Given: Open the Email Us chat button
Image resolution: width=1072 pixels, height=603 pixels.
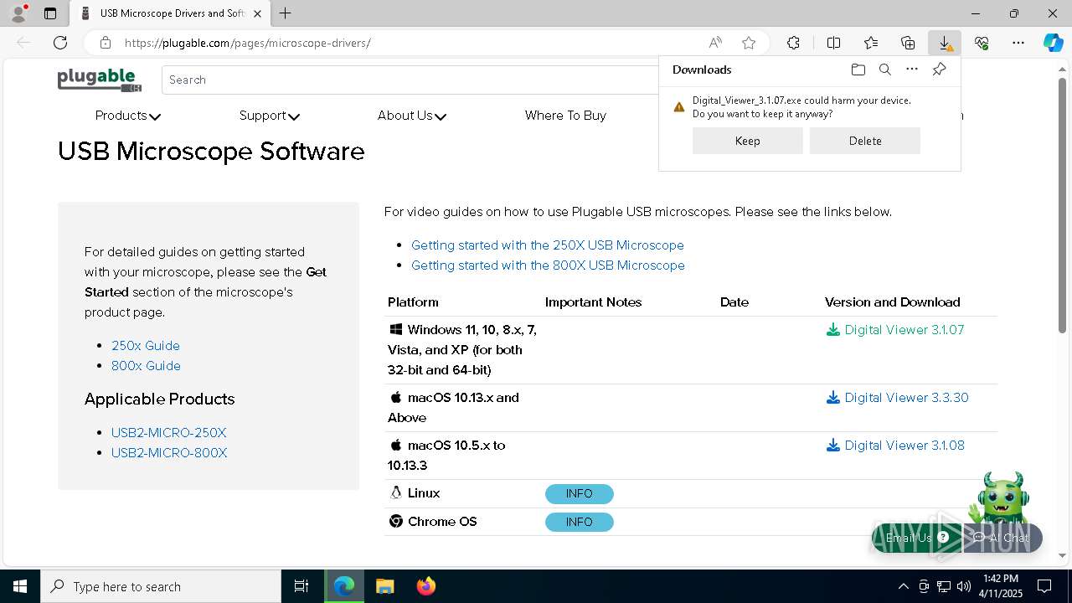Looking at the screenshot, I should point(918,538).
